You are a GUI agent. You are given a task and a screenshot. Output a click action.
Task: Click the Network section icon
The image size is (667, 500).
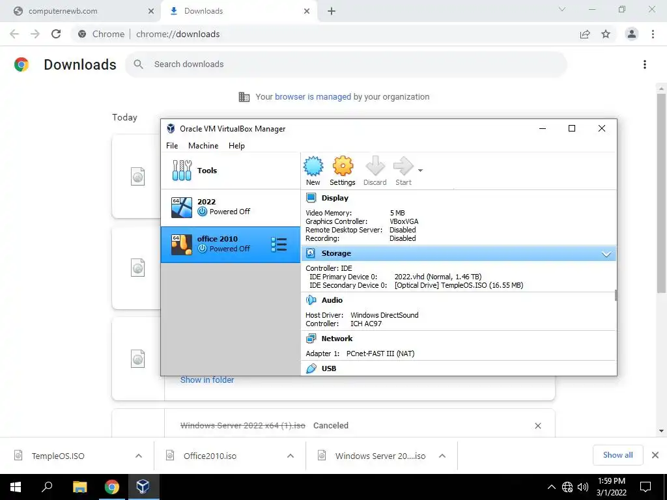point(311,339)
